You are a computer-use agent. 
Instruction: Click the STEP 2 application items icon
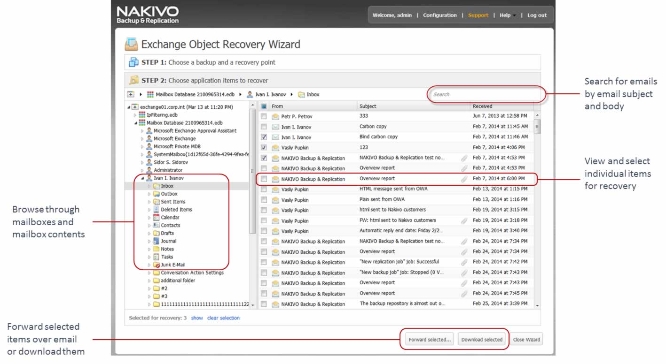pyautogui.click(x=134, y=80)
